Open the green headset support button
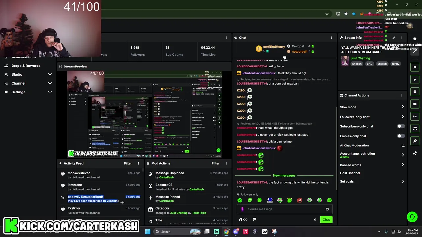 412,217
